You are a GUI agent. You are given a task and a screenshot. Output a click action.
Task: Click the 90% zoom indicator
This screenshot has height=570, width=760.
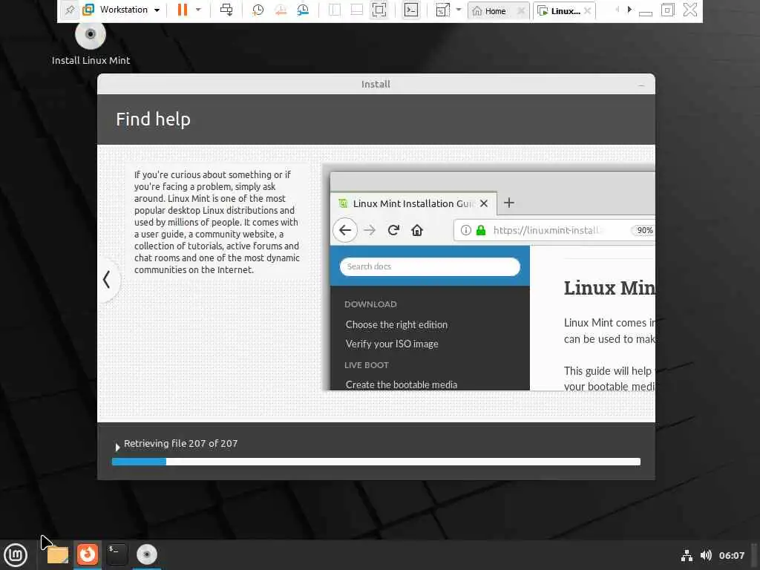tap(643, 230)
